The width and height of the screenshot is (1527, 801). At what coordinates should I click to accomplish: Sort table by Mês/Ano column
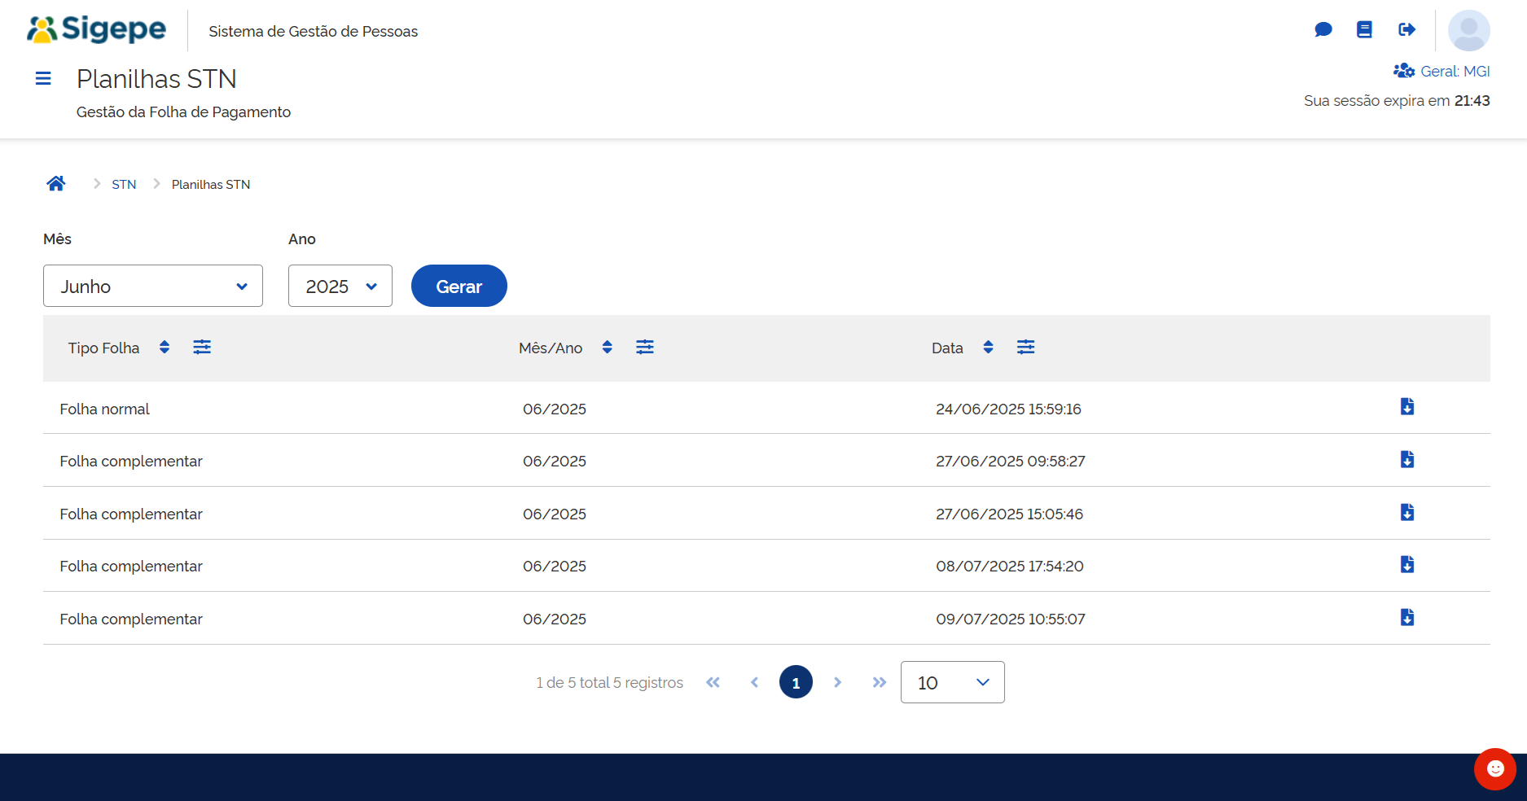coord(607,348)
